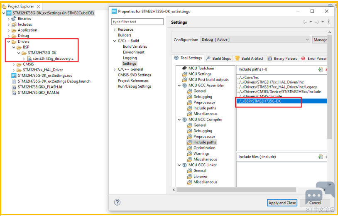Open back history dropdown arrow
This screenshot has width=338, height=216.
[311, 22]
